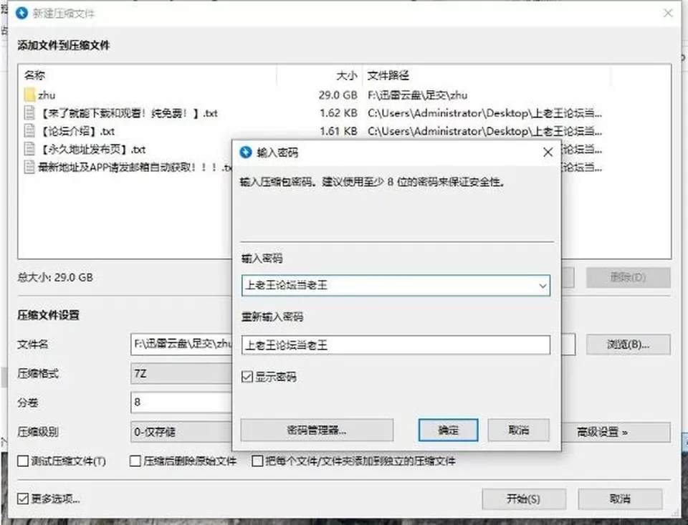The height and width of the screenshot is (525, 688).
Task: Uncheck the 显示密码 checkbox
Action: click(x=247, y=376)
